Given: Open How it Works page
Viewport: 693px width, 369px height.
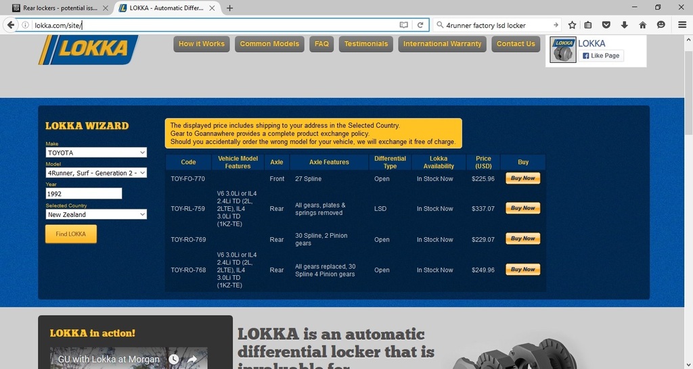Looking at the screenshot, I should 202,44.
